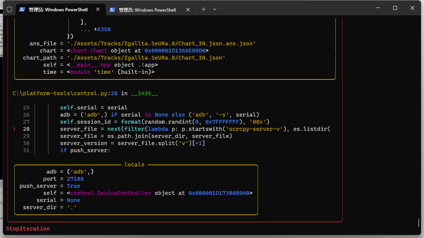Switch to the second PowerShell tab

click(x=150, y=10)
